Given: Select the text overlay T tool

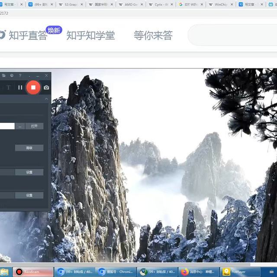Looking at the screenshot, I should (x=8, y=87).
